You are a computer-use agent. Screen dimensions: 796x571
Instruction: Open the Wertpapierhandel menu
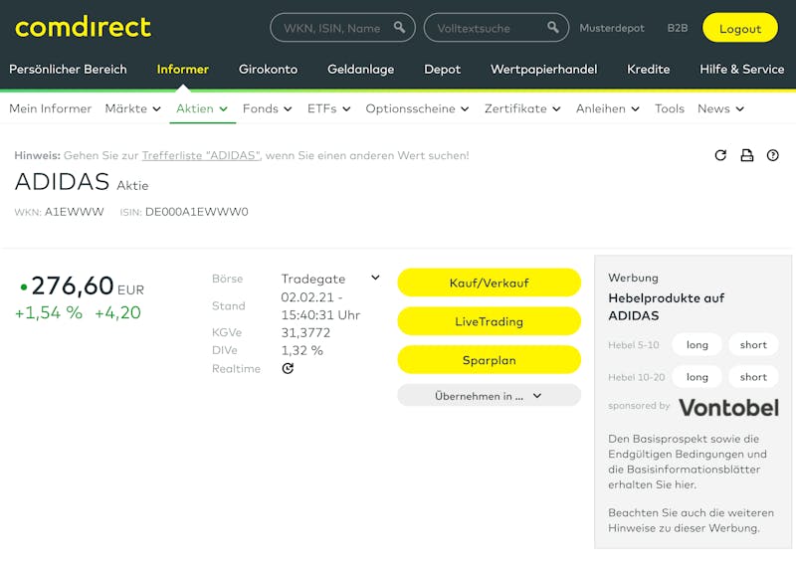tap(543, 70)
